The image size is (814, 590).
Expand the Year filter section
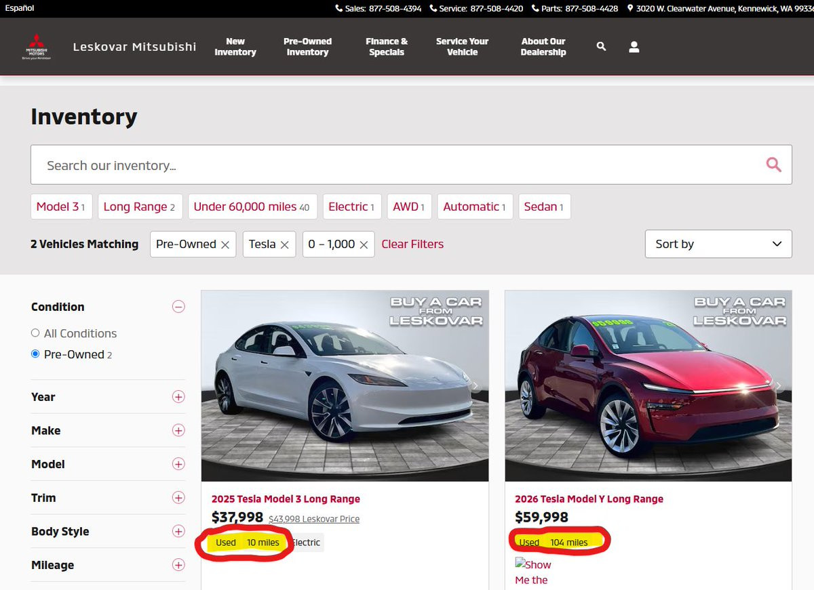click(178, 397)
